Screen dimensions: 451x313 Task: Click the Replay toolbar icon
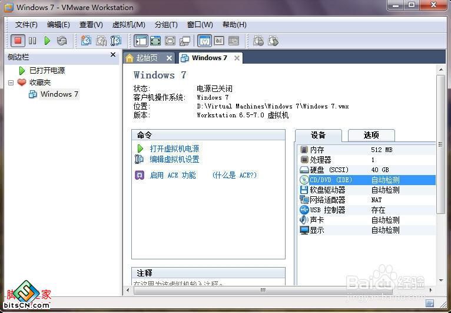(273, 41)
